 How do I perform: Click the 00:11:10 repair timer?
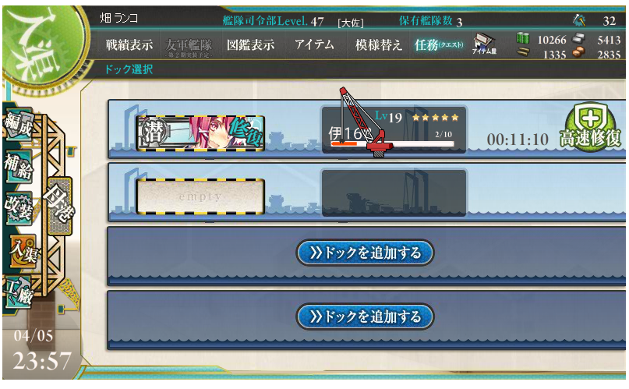tap(518, 140)
